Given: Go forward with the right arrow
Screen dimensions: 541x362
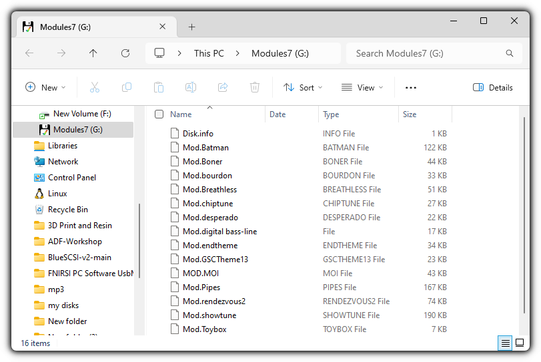Looking at the screenshot, I should tap(61, 53).
